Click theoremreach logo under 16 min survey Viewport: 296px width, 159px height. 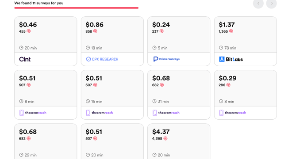[x=99, y=113]
